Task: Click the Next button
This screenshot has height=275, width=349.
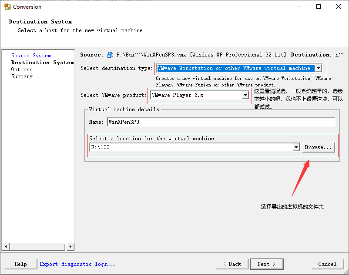Action: (x=267, y=264)
